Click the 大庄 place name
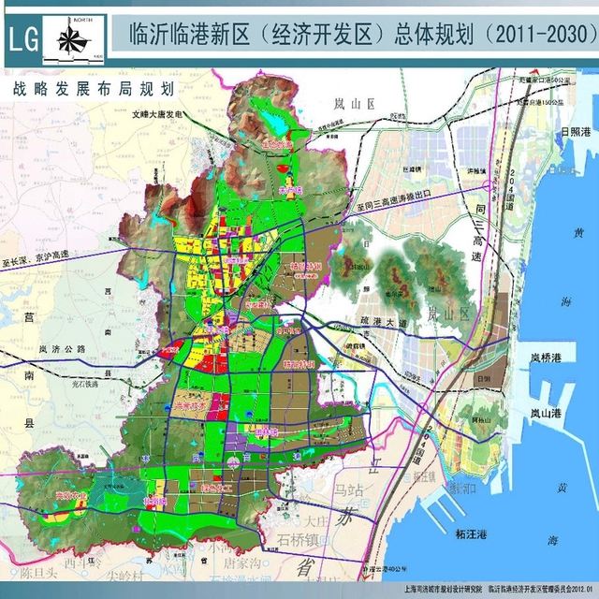Image resolution: width=599 pixels, height=599 pixels. (x=316, y=521)
